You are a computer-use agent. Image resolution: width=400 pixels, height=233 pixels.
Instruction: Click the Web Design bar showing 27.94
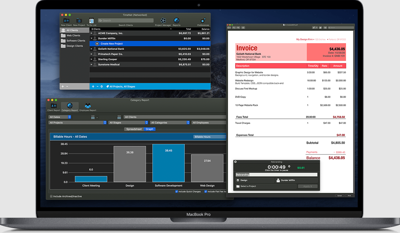[x=207, y=168]
